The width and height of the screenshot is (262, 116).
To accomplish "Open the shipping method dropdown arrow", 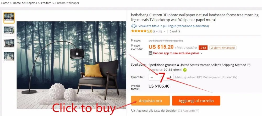I will tap(249, 65).
